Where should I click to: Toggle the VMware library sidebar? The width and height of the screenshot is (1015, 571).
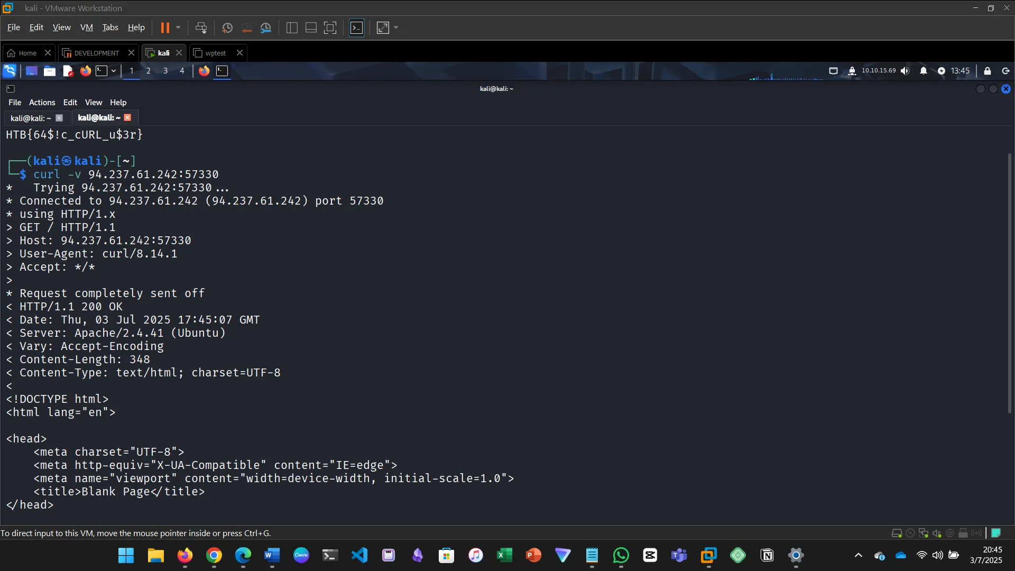click(x=292, y=27)
